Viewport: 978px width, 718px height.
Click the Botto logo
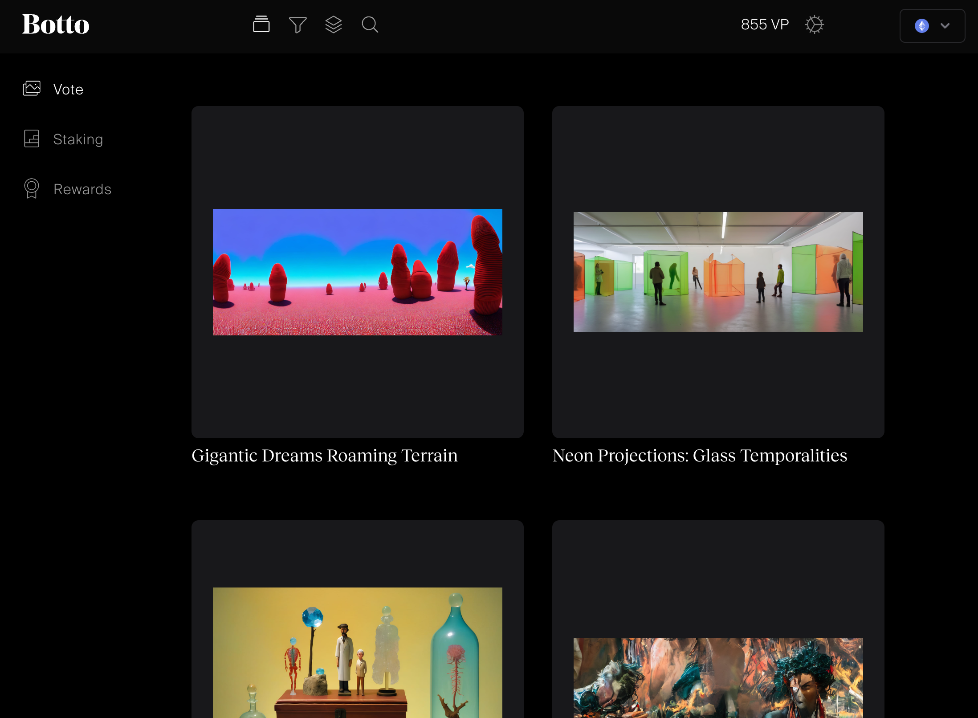(x=56, y=24)
